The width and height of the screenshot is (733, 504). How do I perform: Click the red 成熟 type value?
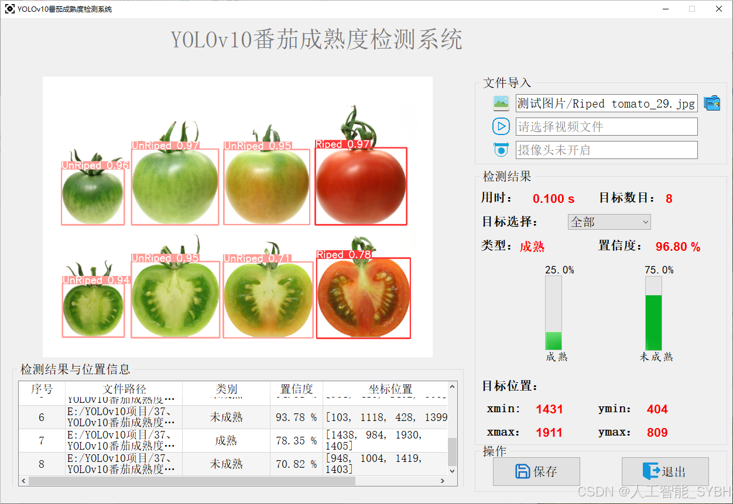[x=532, y=247]
